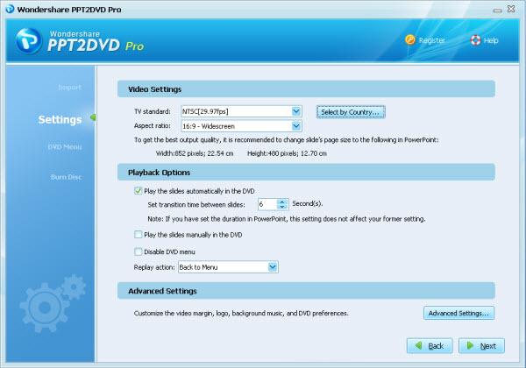The height and width of the screenshot is (368, 526).
Task: Click the gears graphic in sidebar
Action: pos(53,302)
